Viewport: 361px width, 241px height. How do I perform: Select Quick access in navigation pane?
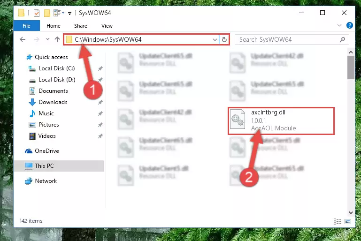(51, 57)
